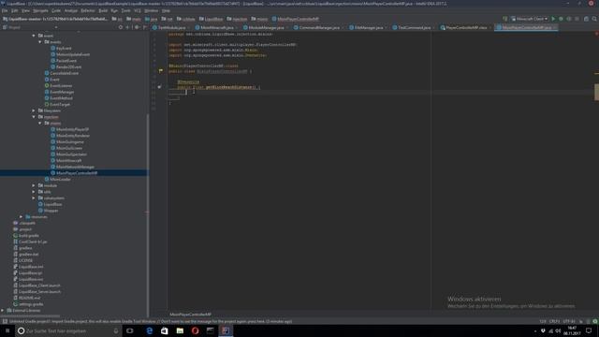
Task: Open Microsoft Edge from the taskbar
Action: point(150,330)
